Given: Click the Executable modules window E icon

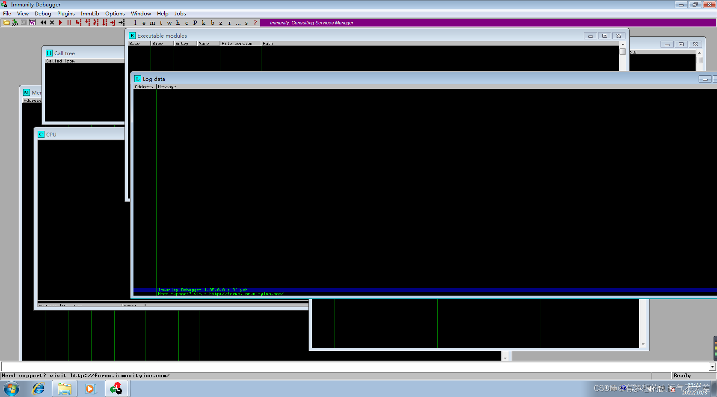Looking at the screenshot, I should pos(132,36).
